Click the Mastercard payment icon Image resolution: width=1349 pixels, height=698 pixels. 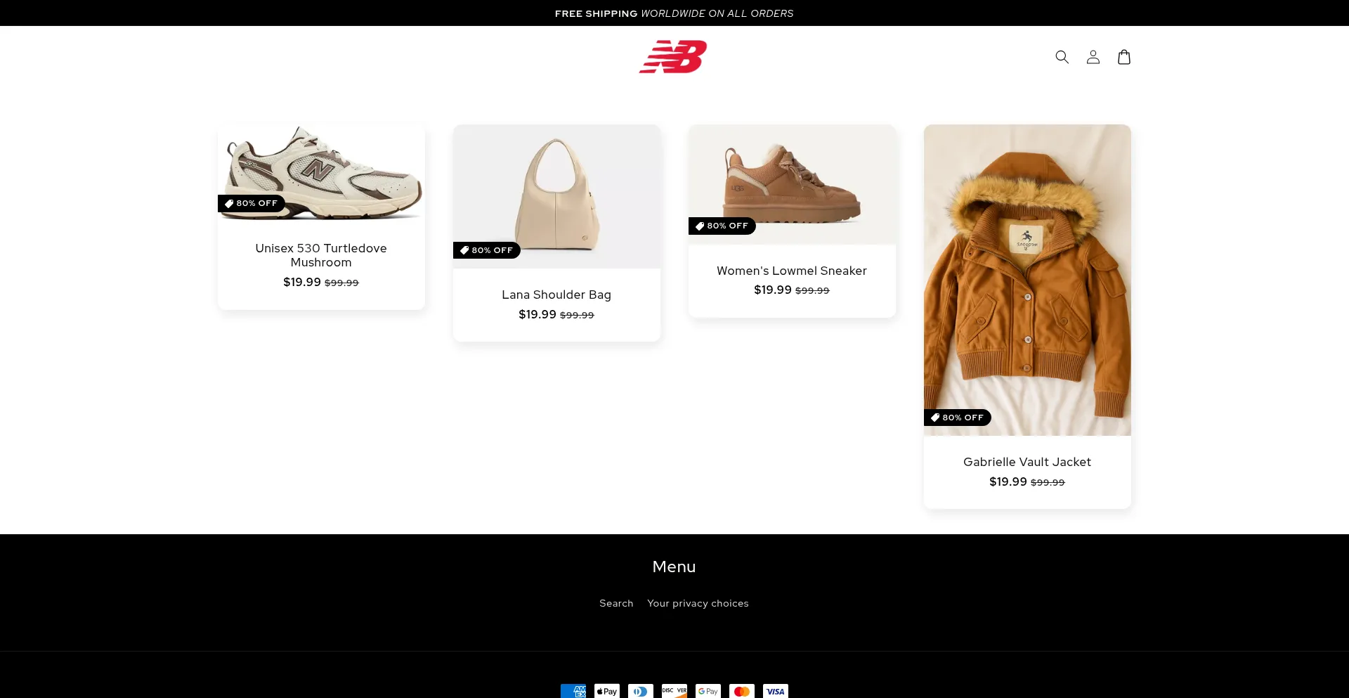[x=742, y=692]
